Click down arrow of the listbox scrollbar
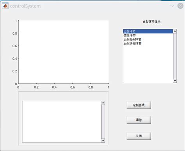 point(175,81)
